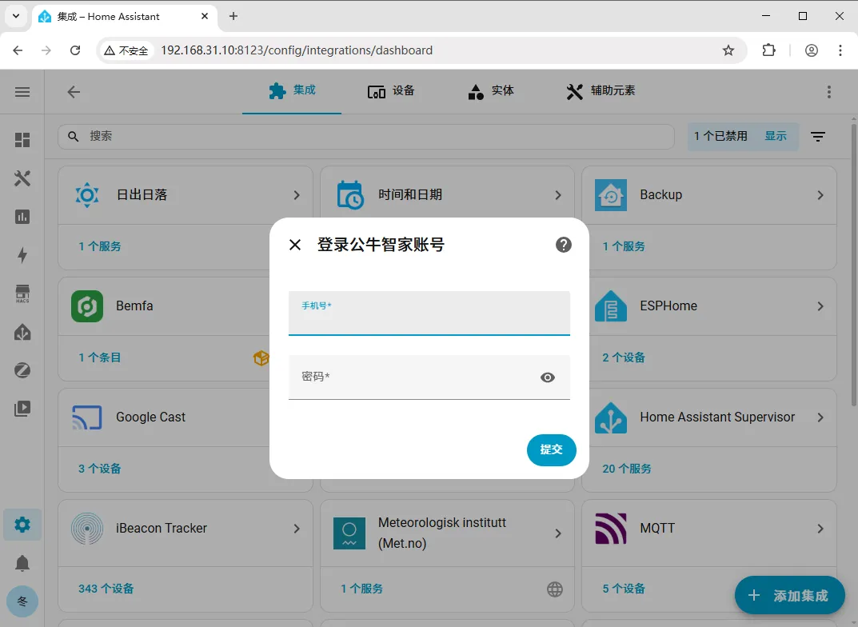
Task: Click the Met.no cloud globe icon
Action: 555,589
